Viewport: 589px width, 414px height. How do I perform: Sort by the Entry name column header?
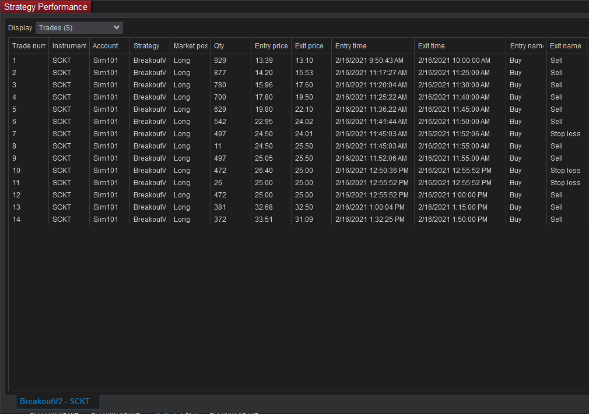click(x=526, y=46)
